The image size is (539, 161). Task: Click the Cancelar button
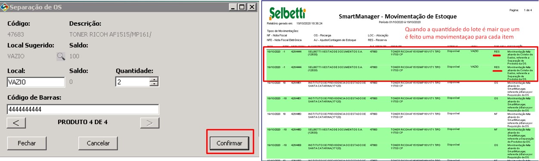tap(98, 143)
